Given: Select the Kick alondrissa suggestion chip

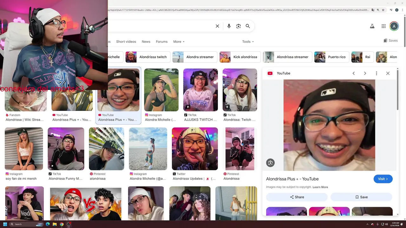Looking at the screenshot, I should [x=240, y=57].
